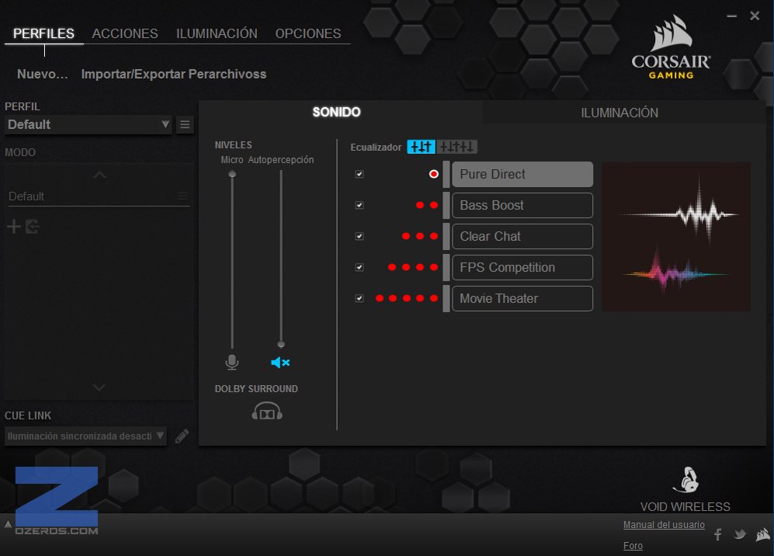
Task: Add a new mode with plus icon
Action: click(14, 227)
